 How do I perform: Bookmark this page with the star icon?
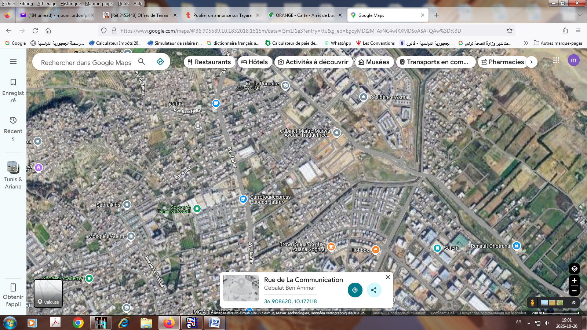coord(510,30)
